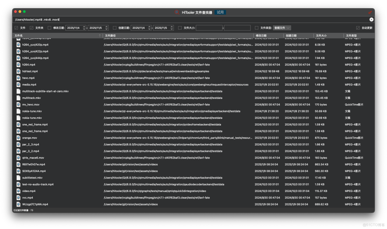Select nokia-tune.mkv dated 2024/11/8
The image size is (387, 229).
coord(32,111)
